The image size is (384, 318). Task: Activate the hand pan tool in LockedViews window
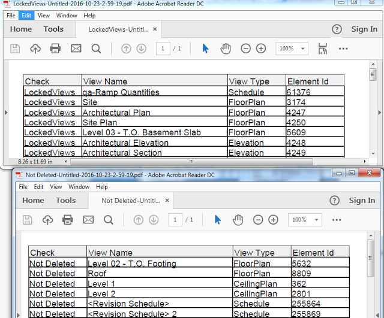tap(226, 49)
